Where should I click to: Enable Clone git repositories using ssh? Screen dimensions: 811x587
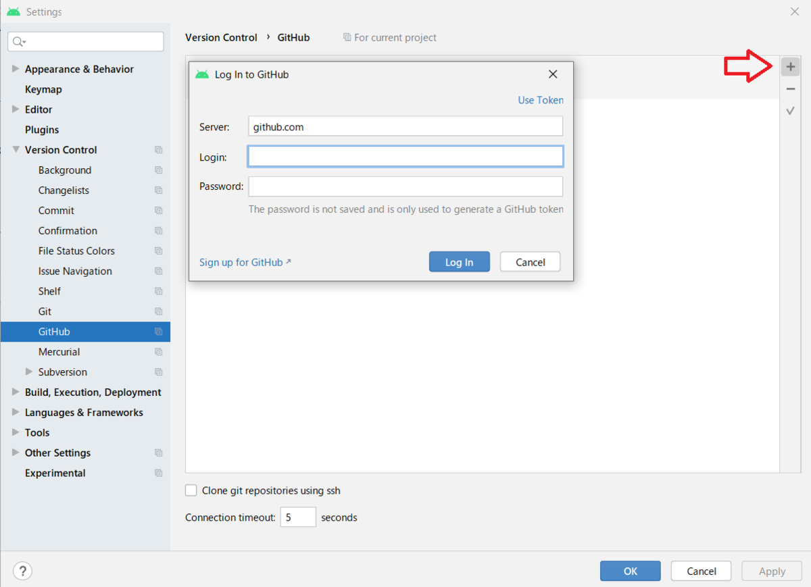tap(191, 490)
